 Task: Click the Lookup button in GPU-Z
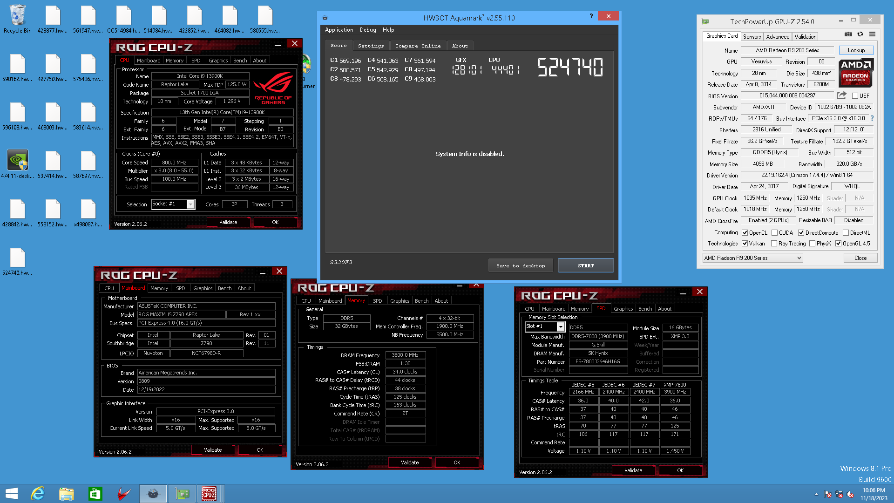tap(856, 50)
